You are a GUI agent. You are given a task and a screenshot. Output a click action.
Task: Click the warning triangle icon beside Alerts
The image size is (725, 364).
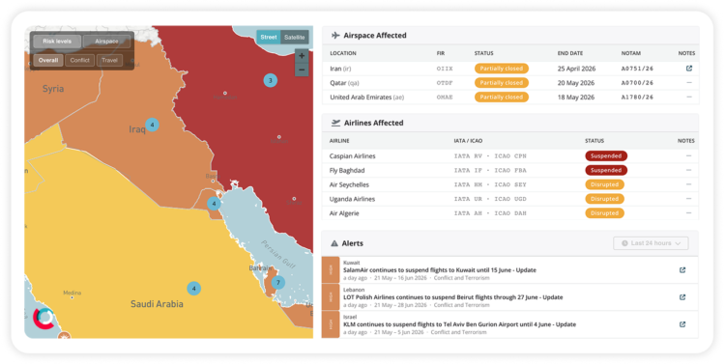(334, 243)
